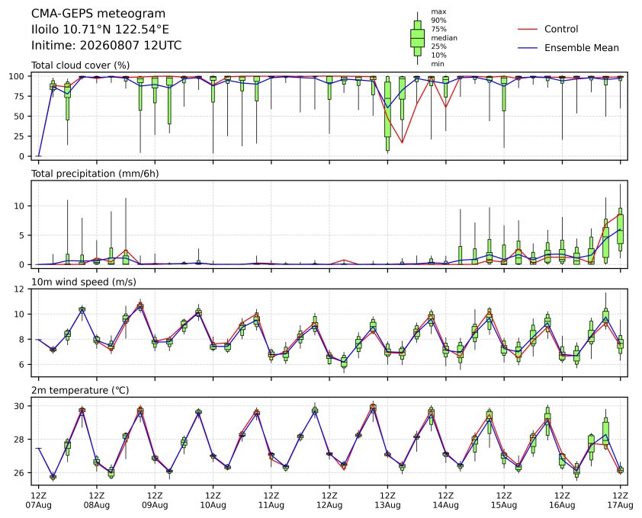
Task: Click the '10' tick on precipitation axis
Action: [x=20, y=206]
